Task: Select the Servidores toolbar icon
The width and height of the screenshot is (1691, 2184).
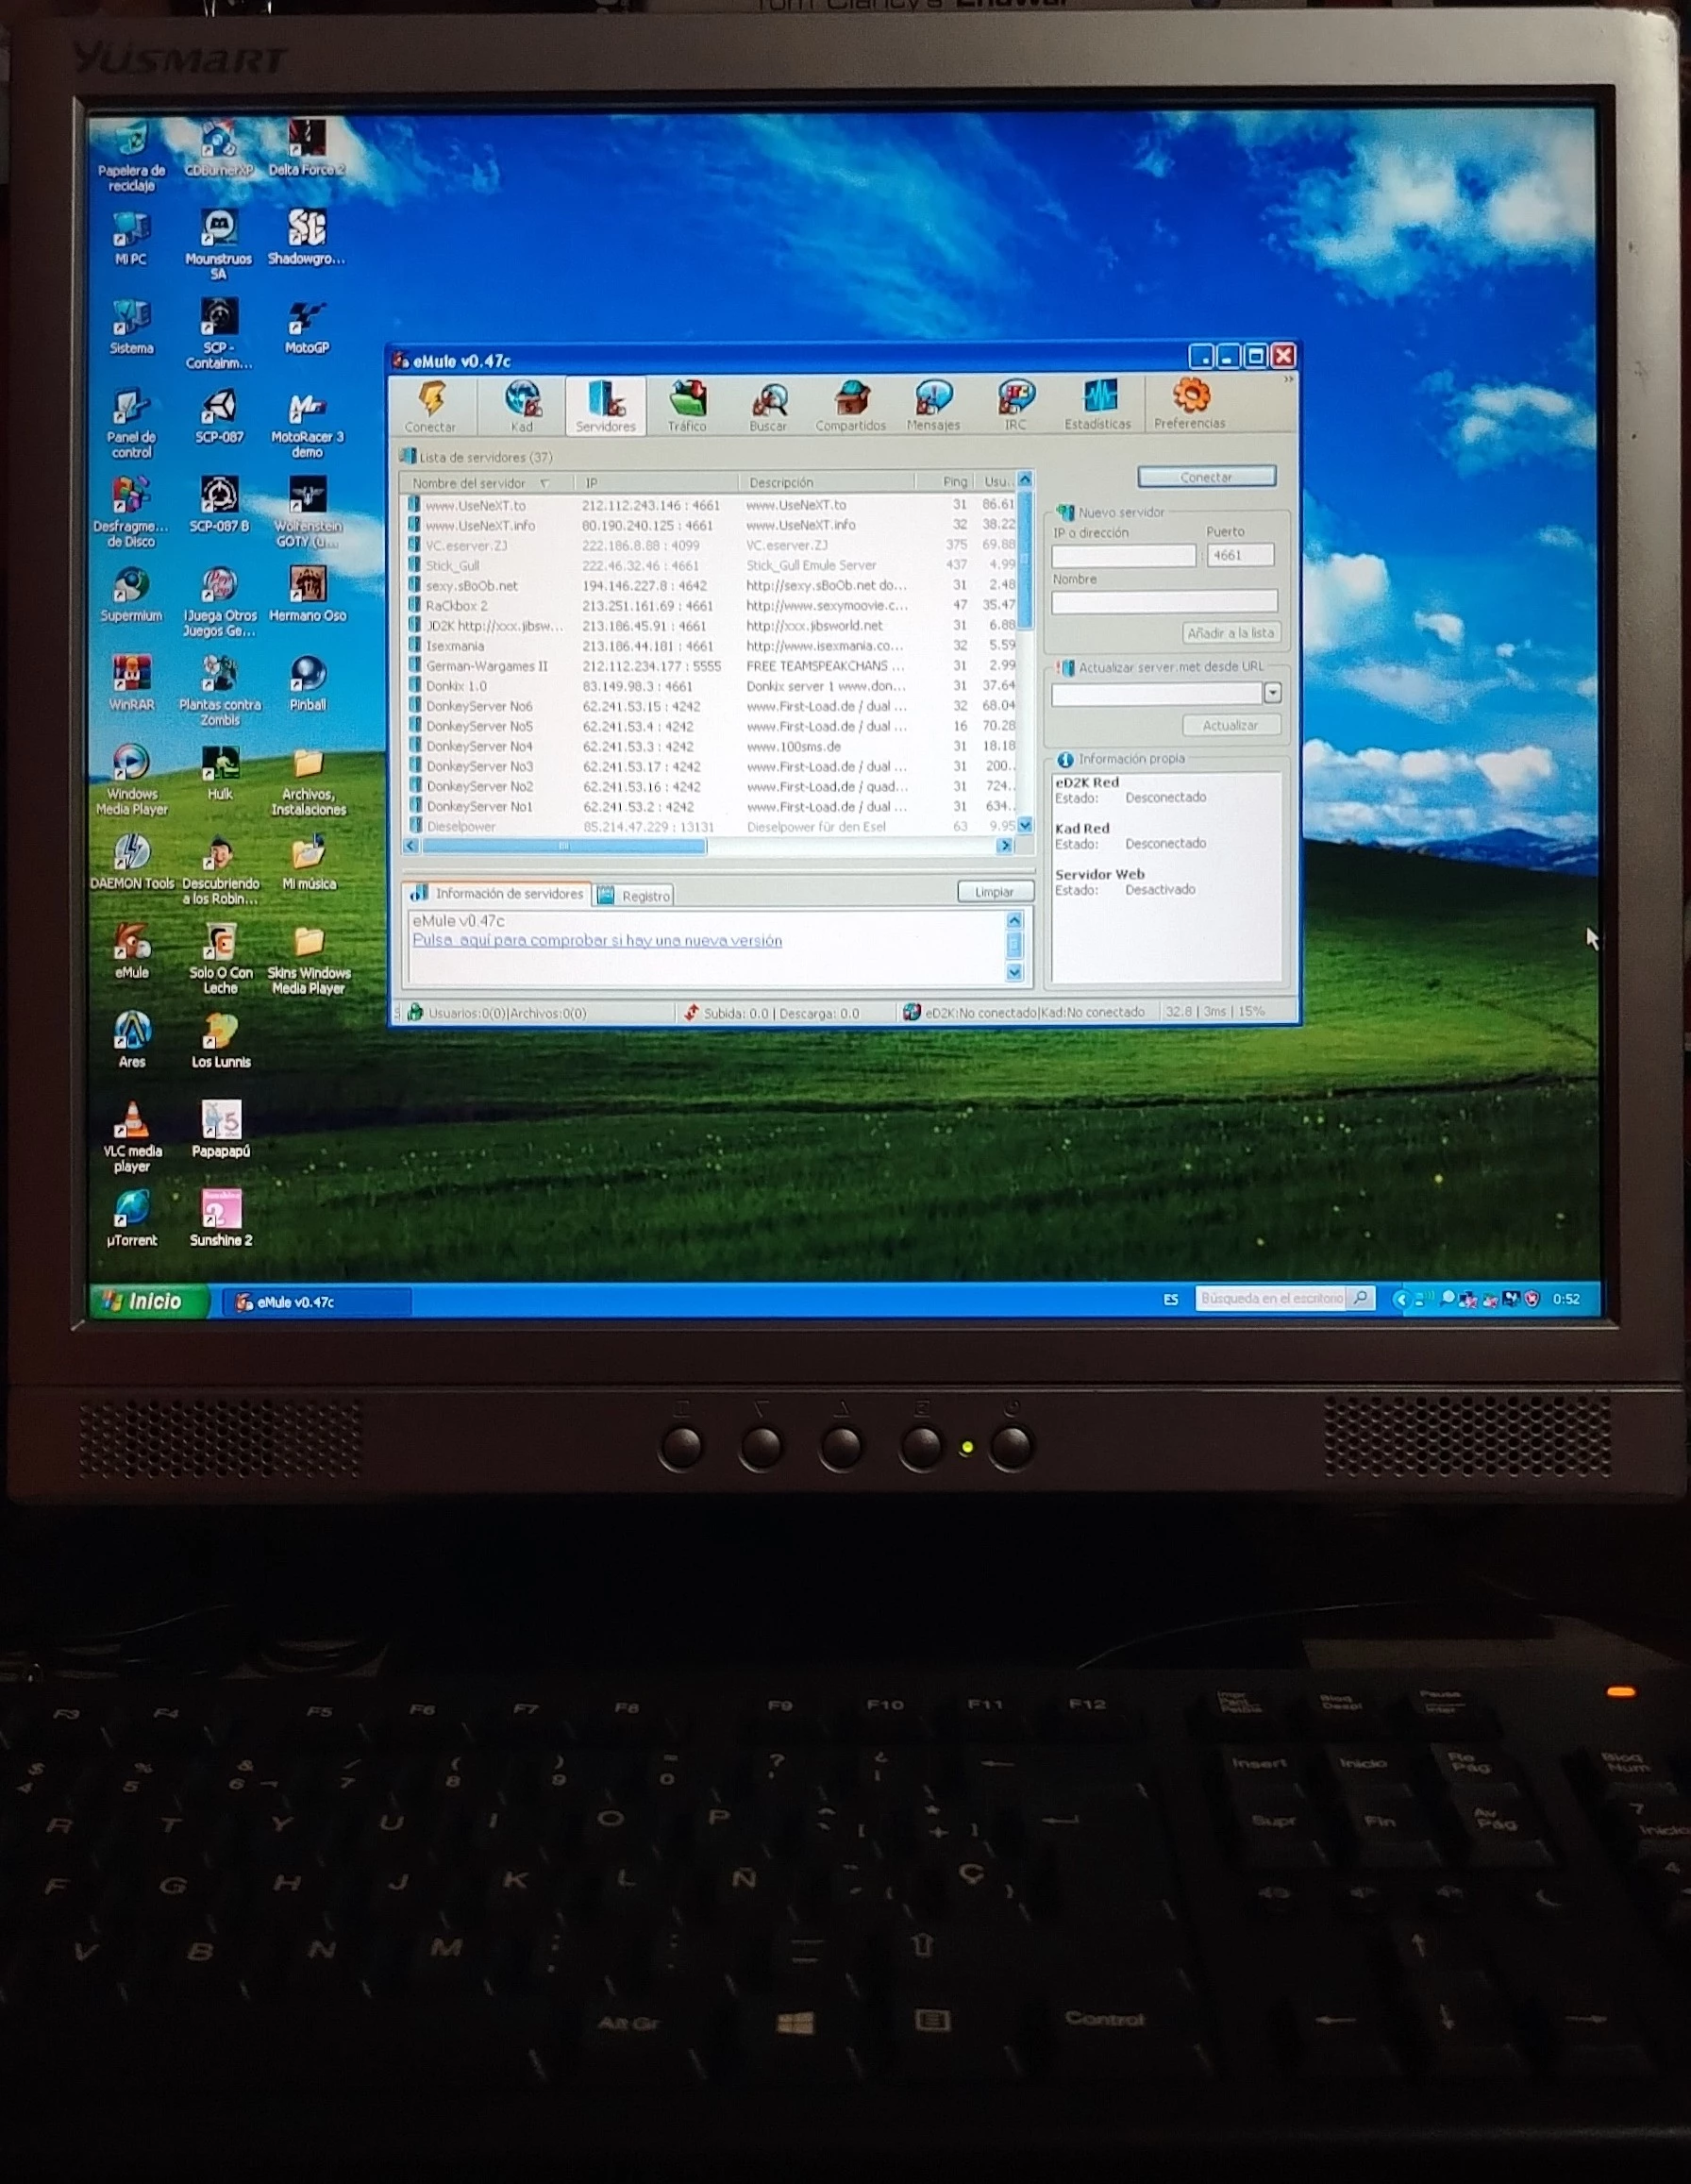Action: pyautogui.click(x=606, y=405)
